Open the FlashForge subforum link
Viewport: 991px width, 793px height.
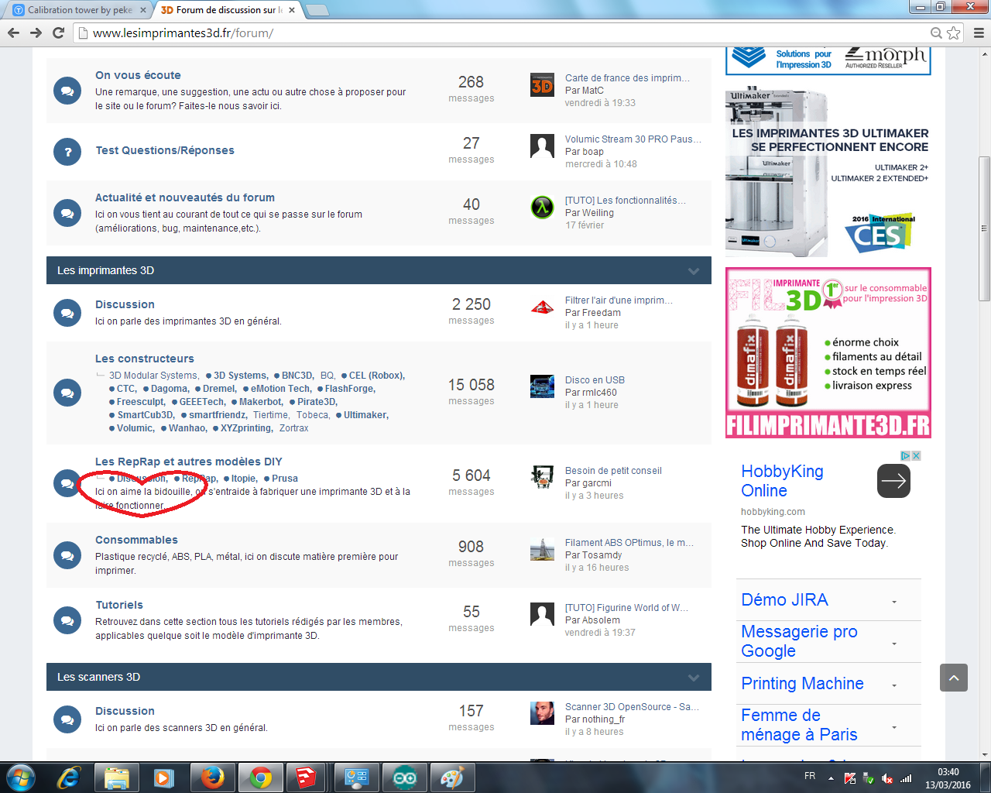(350, 389)
